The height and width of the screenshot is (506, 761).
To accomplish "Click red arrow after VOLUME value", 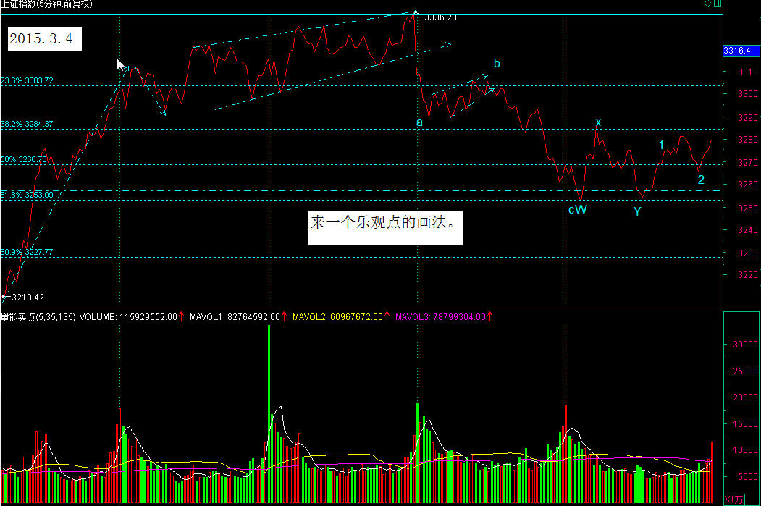I will point(182,316).
